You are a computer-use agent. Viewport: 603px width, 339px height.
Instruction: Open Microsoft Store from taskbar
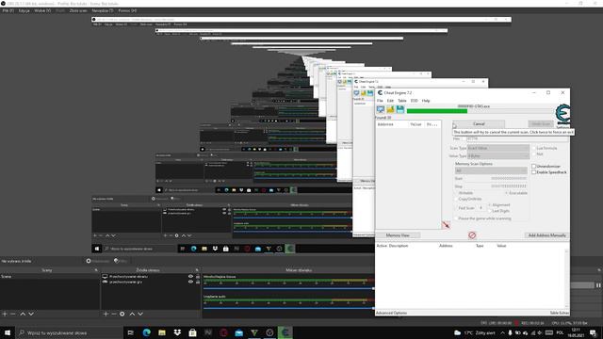tap(192, 332)
